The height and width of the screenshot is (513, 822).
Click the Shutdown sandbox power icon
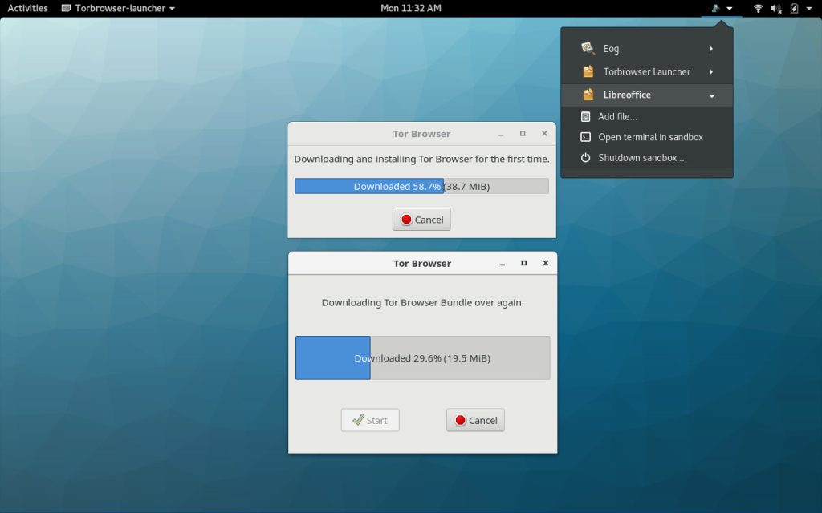585,158
